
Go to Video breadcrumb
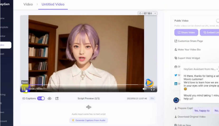(x=28, y=4)
